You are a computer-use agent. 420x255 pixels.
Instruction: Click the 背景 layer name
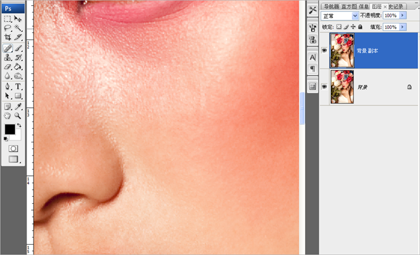click(x=362, y=87)
